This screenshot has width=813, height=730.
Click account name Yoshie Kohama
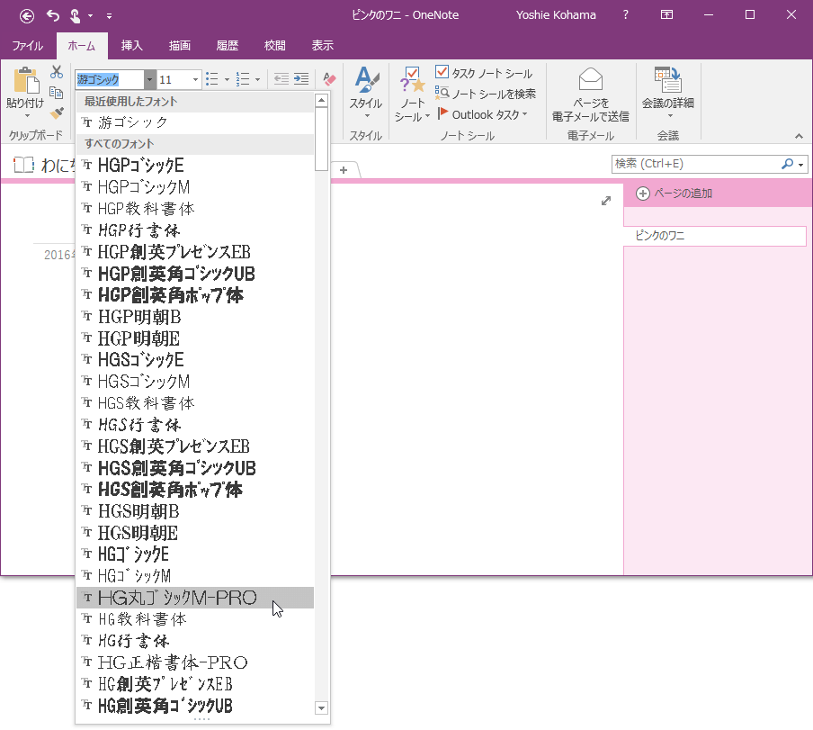556,15
